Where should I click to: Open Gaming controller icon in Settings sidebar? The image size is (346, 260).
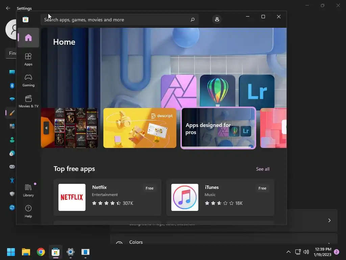12,167
